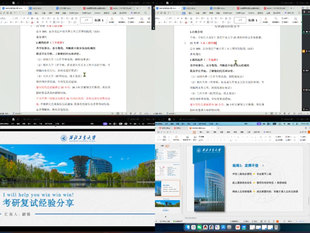310x233 pixels.
Task: Open WeChat from the macOS Dock
Action: [x=199, y=227]
